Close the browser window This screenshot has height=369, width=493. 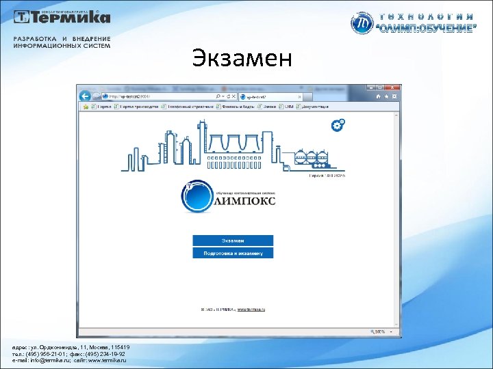[392, 87]
